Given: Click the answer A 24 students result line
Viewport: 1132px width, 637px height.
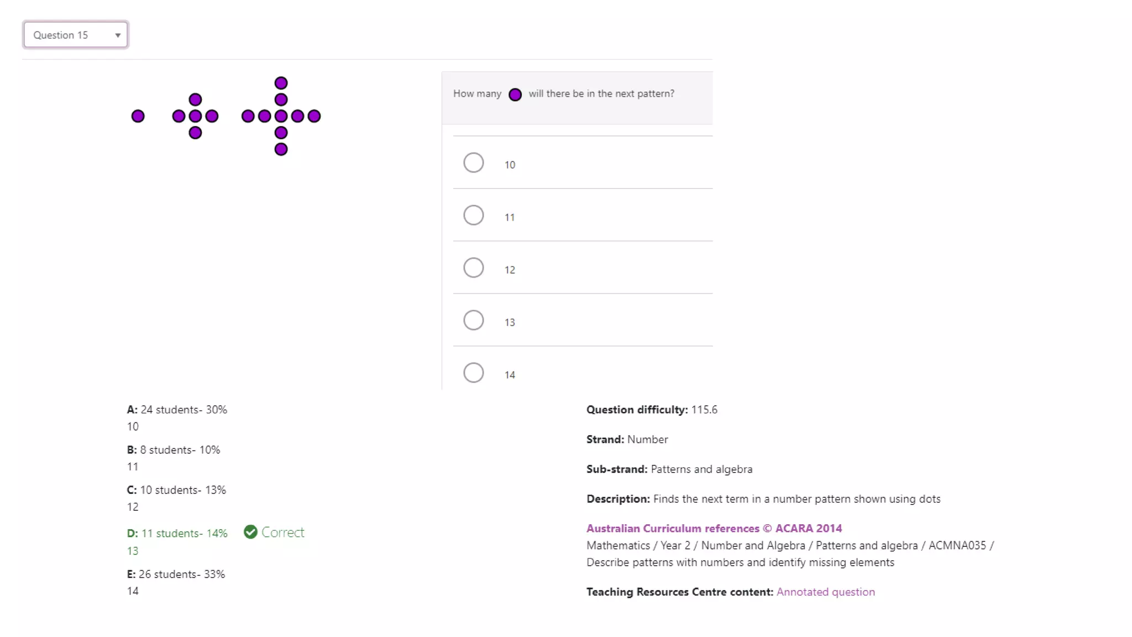Looking at the screenshot, I should [177, 410].
